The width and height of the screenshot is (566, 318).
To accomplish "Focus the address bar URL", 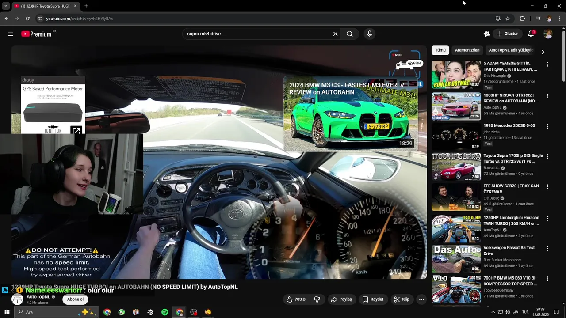I will click(80, 19).
